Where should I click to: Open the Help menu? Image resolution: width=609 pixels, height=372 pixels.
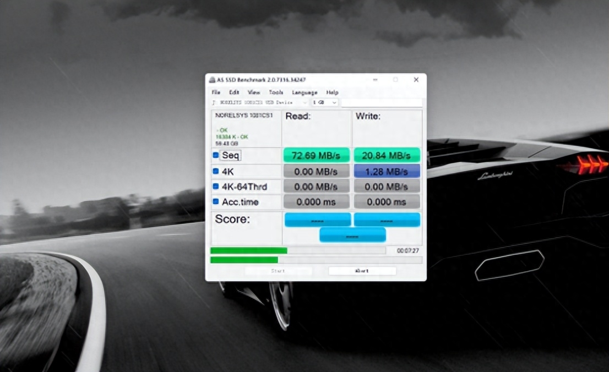pyautogui.click(x=332, y=92)
